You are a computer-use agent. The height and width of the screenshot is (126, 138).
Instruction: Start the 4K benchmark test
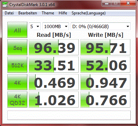tap(17, 82)
